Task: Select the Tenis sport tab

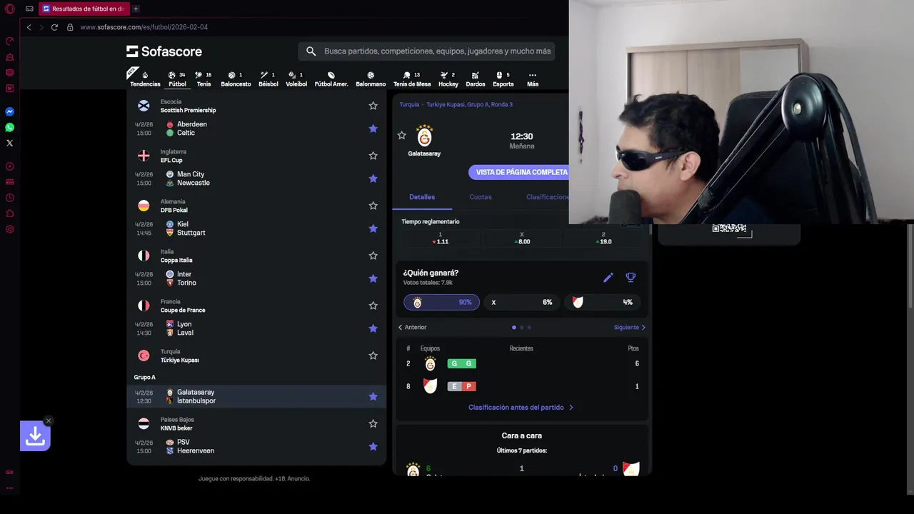Action: tap(204, 79)
